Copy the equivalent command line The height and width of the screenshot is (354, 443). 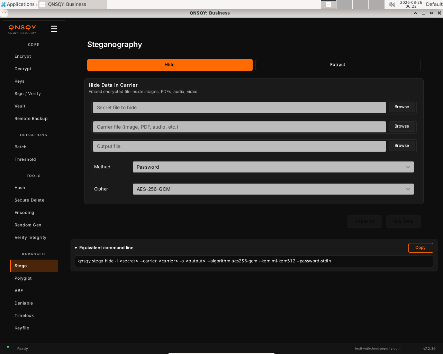tap(421, 248)
